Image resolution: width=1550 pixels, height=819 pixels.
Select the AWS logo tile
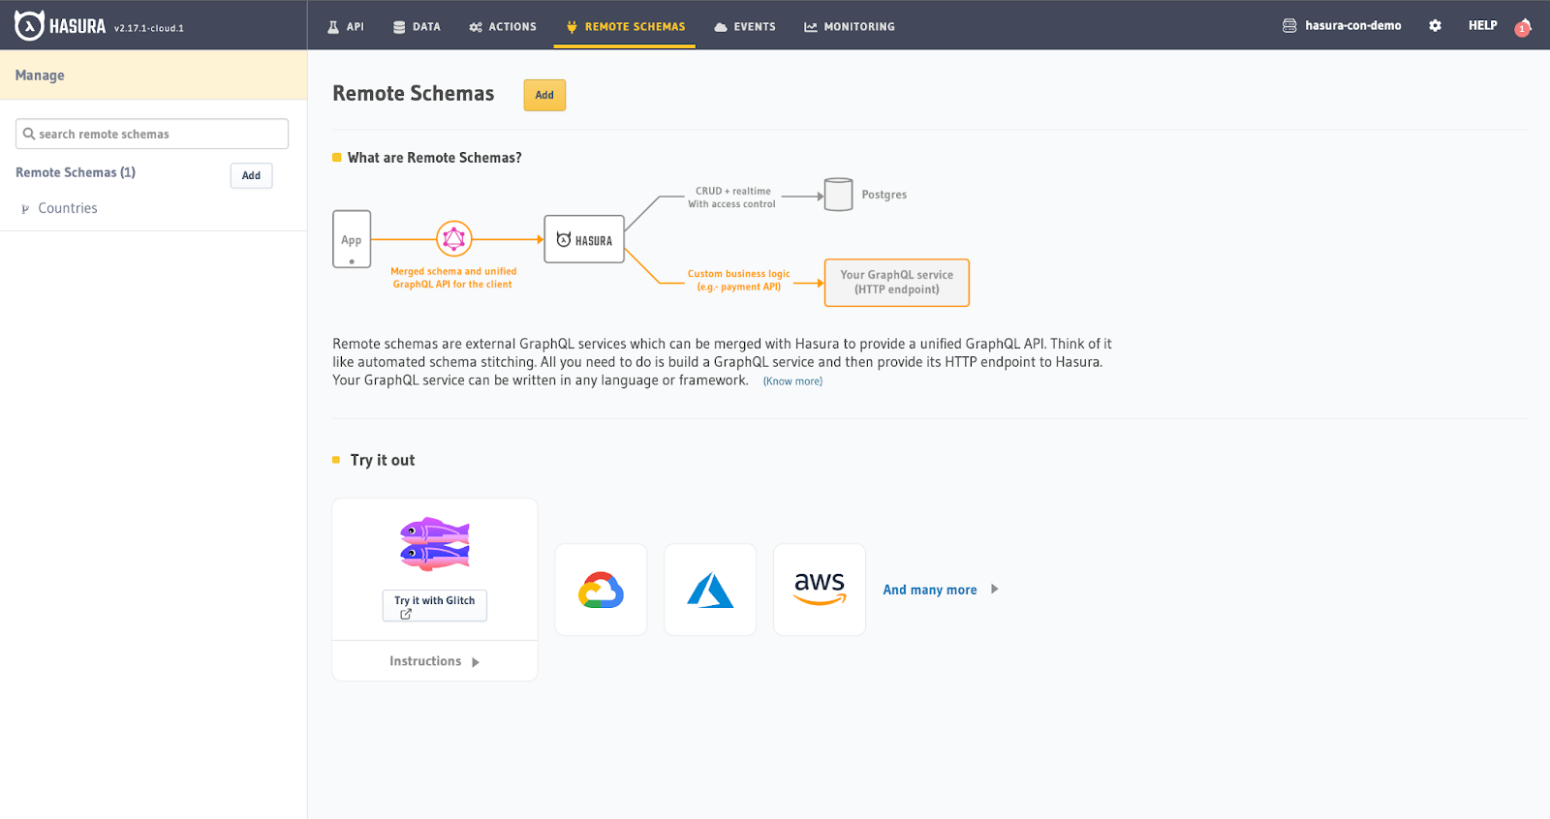pyautogui.click(x=820, y=590)
